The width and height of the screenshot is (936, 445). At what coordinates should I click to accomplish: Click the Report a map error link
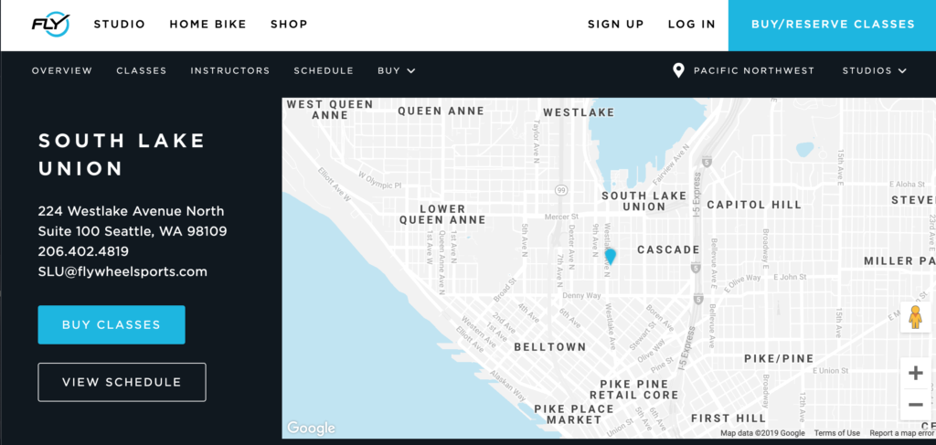coord(901,433)
